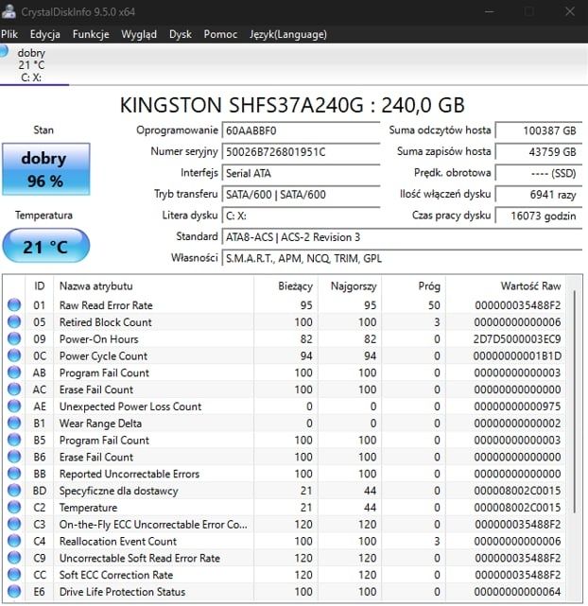Image resolution: width=588 pixels, height=606 pixels.
Task: Click the status icon for row B5
Action: point(14,440)
